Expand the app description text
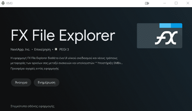Screen dimensions: 192x111 [x=67, y=60]
